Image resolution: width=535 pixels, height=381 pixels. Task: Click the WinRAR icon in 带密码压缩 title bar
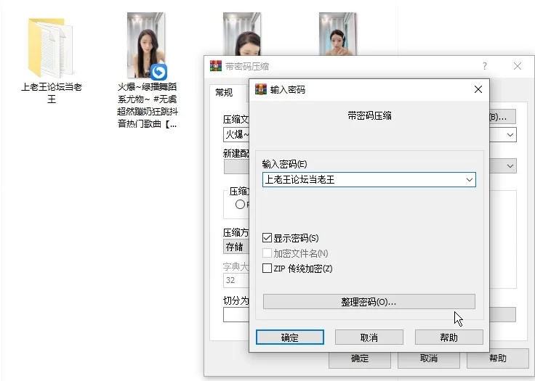[x=216, y=66]
